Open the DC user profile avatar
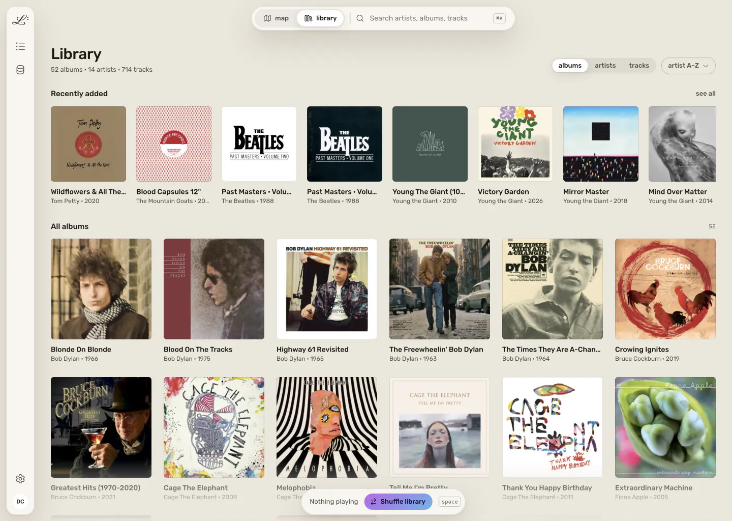 20,502
